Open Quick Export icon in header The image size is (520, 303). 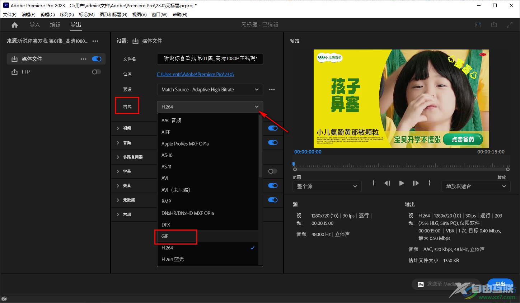click(x=494, y=25)
